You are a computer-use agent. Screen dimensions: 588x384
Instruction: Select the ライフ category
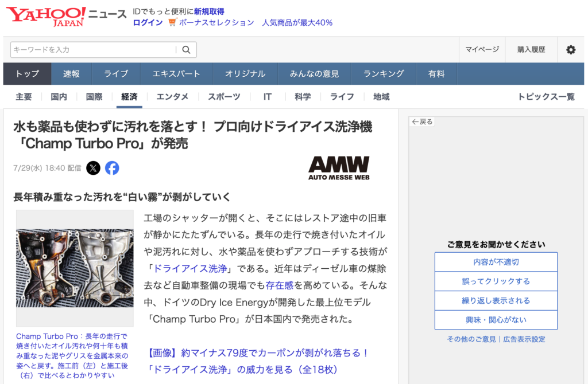pyautogui.click(x=342, y=97)
